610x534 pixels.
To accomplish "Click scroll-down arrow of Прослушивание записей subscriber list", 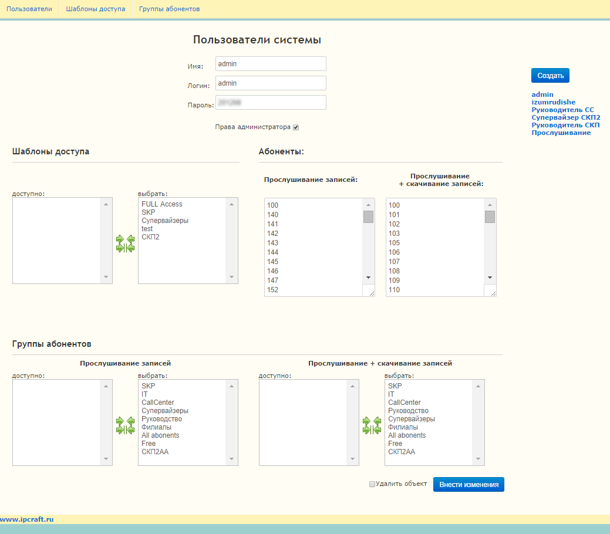I will click(368, 278).
